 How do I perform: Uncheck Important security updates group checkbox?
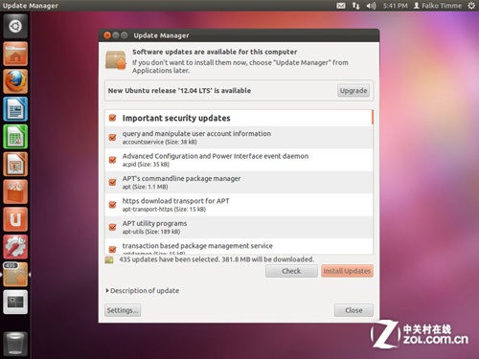(112, 118)
